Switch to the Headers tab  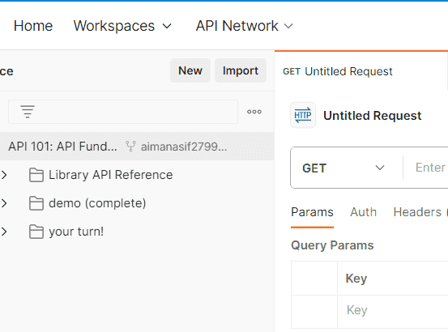point(417,212)
